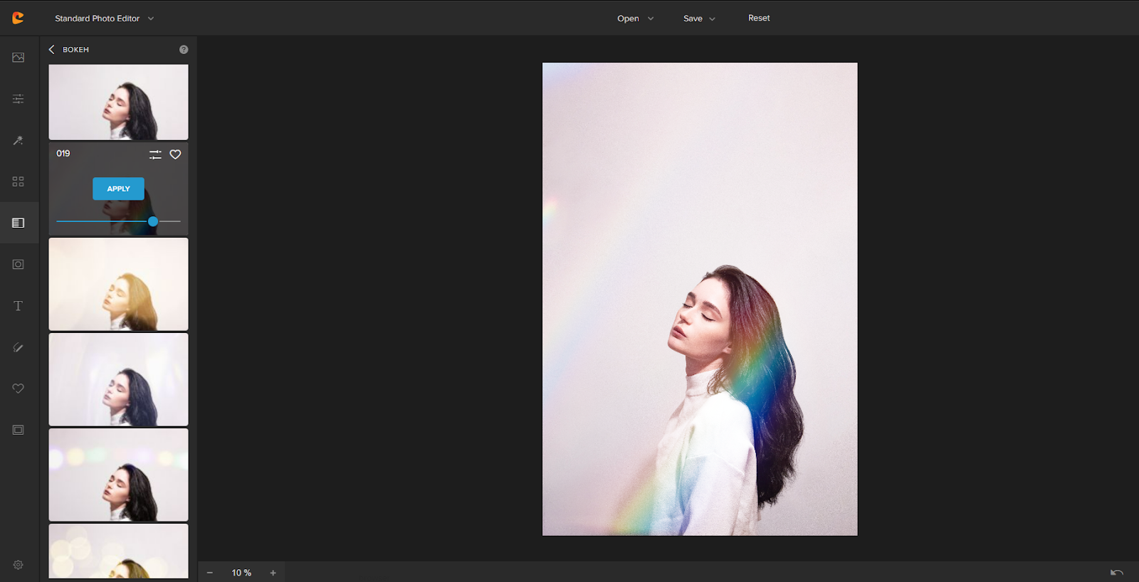Viewport: 1139px width, 582px height.
Task: Open adjustment settings for overlay 019
Action: [155, 154]
